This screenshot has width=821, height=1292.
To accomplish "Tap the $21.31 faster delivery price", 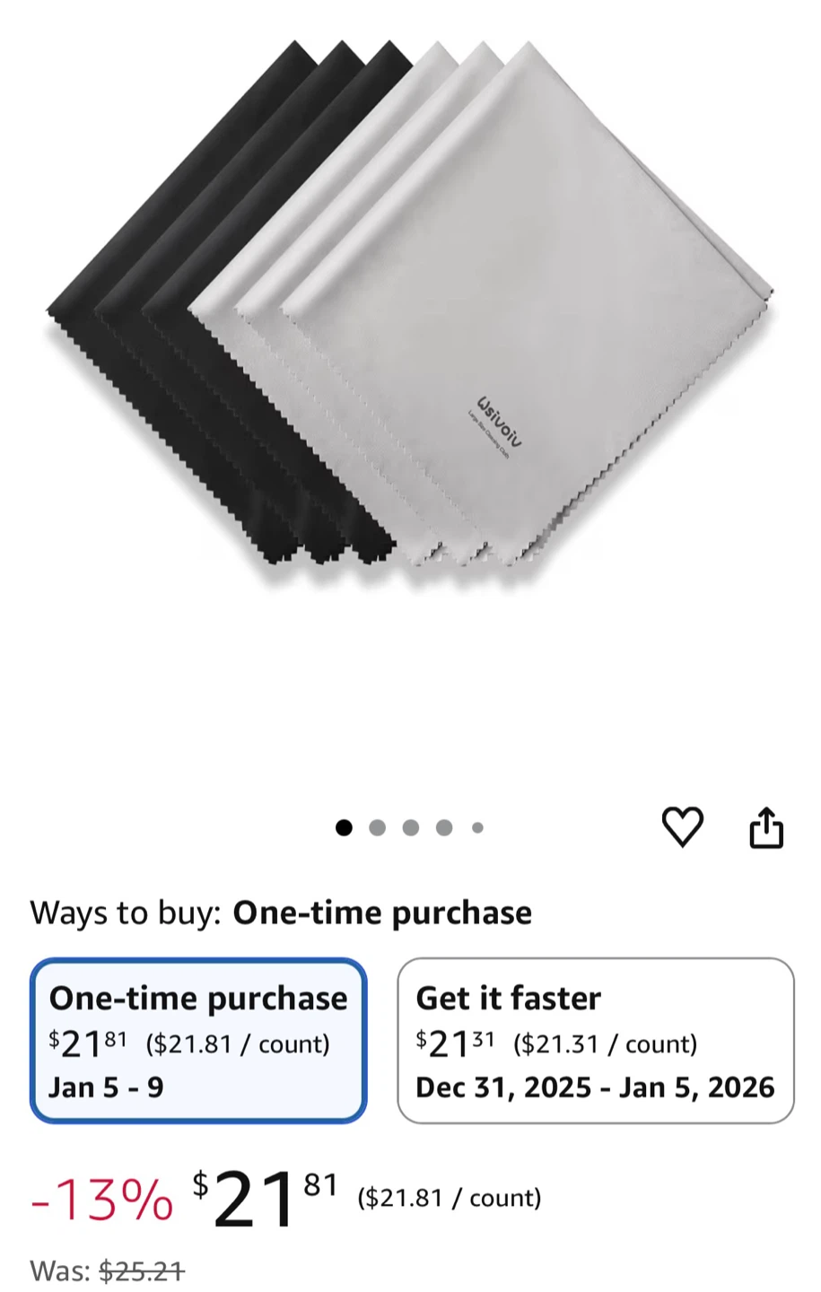I will (455, 1043).
